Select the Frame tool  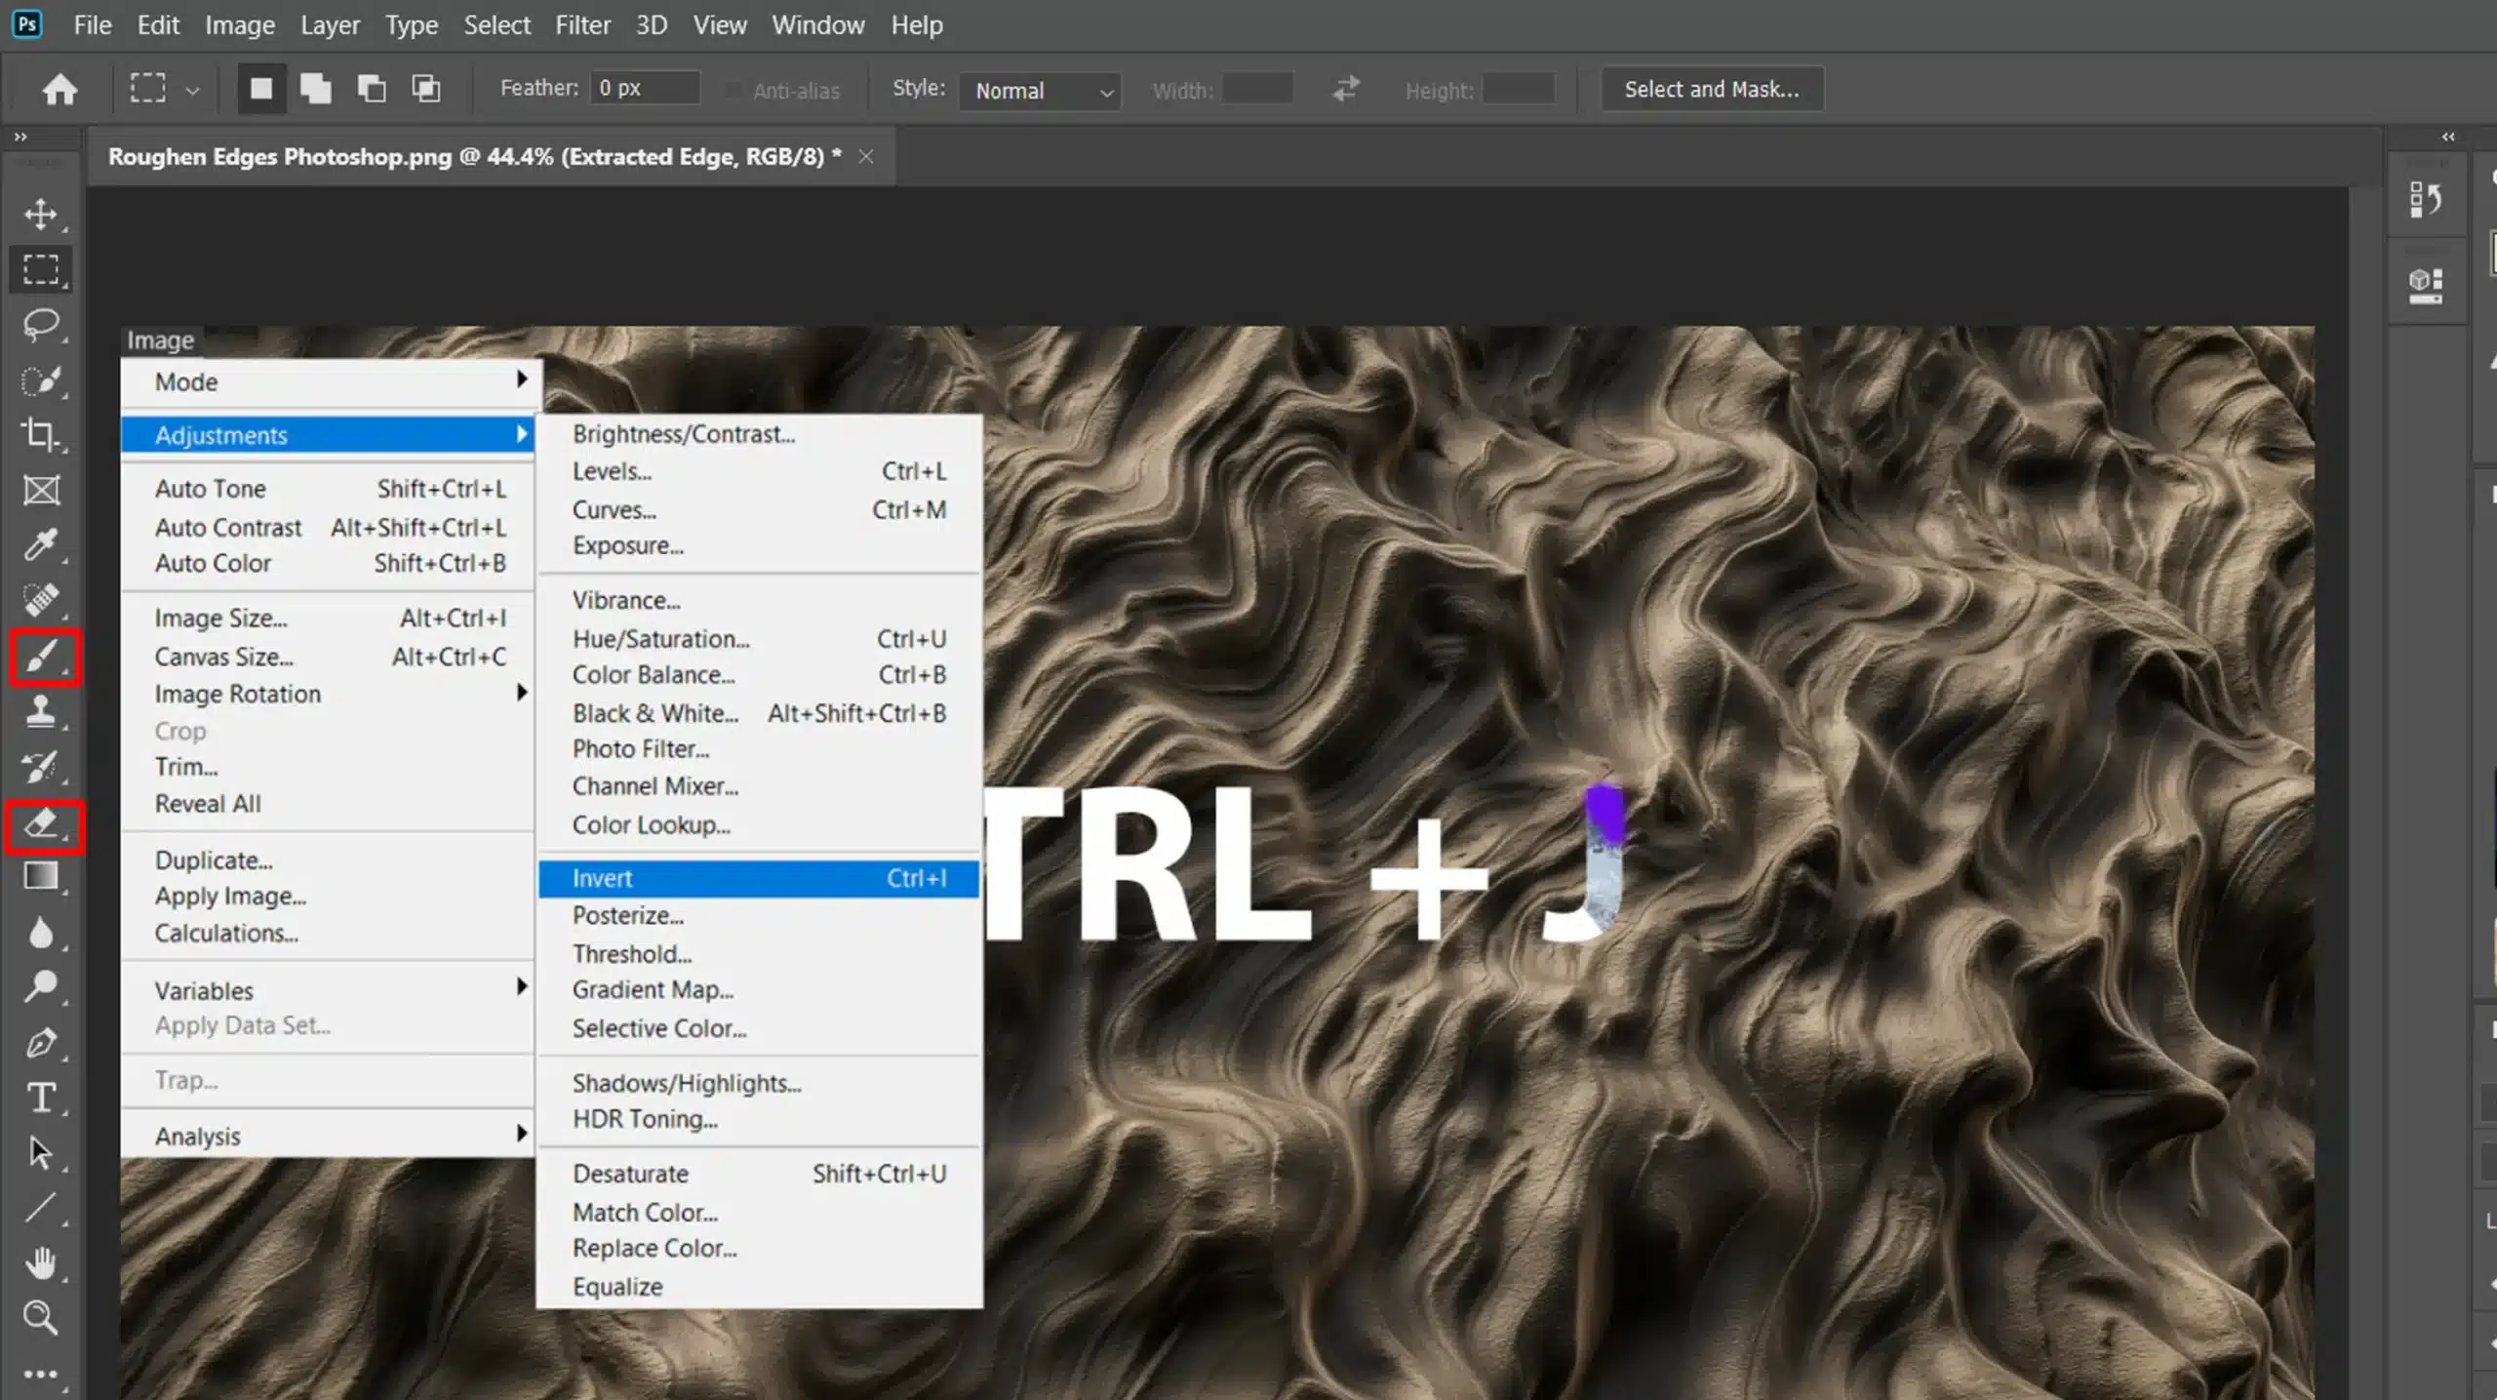pos(41,490)
